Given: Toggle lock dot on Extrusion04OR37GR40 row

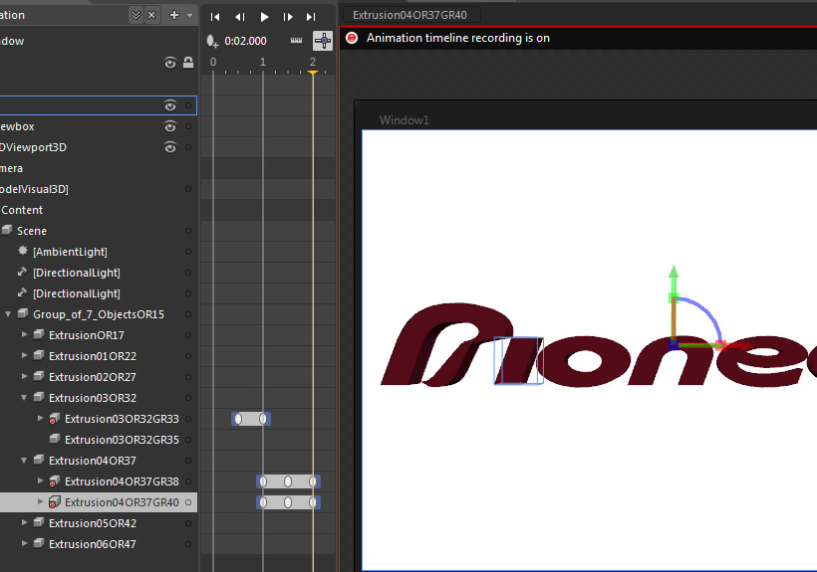Looking at the screenshot, I should (x=188, y=502).
